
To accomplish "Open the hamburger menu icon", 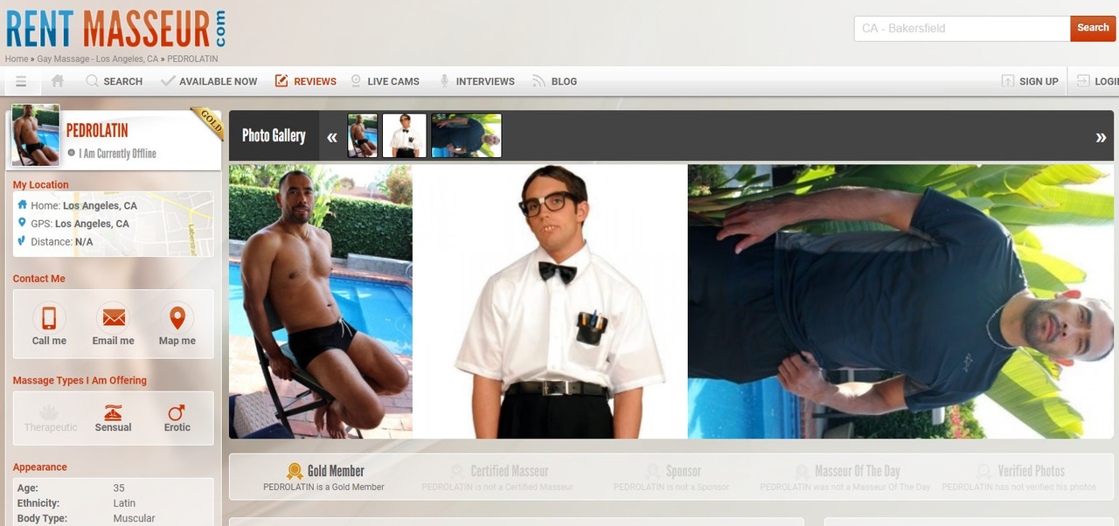I will 21,81.
